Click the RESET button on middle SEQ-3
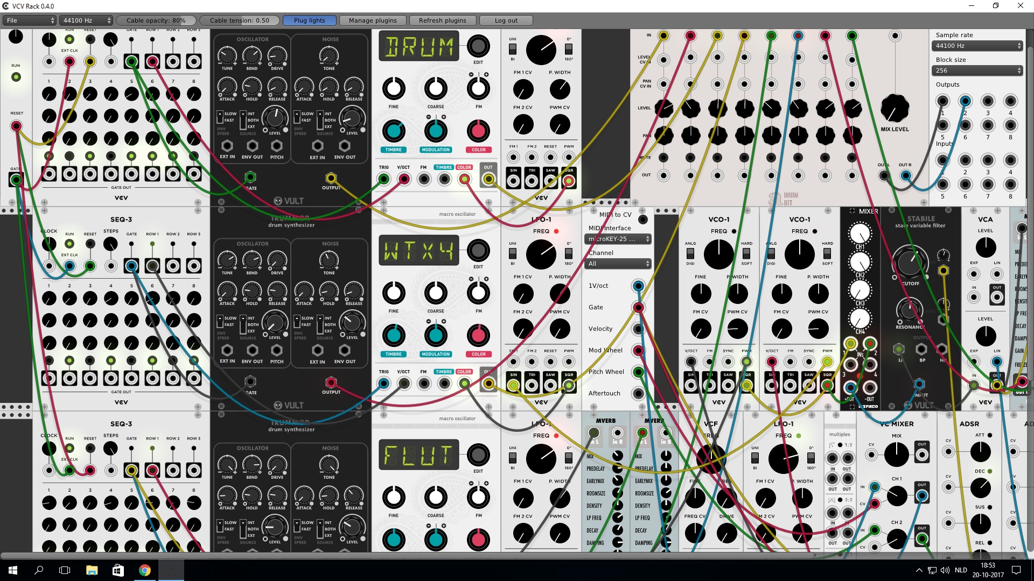Viewport: 1034px width, 581px height. (x=90, y=244)
